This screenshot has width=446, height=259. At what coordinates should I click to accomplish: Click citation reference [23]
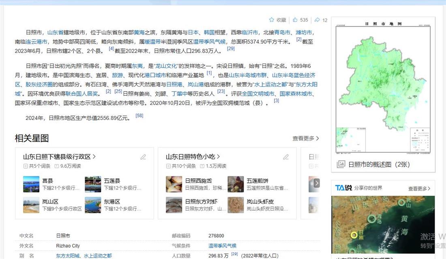tap(221, 92)
